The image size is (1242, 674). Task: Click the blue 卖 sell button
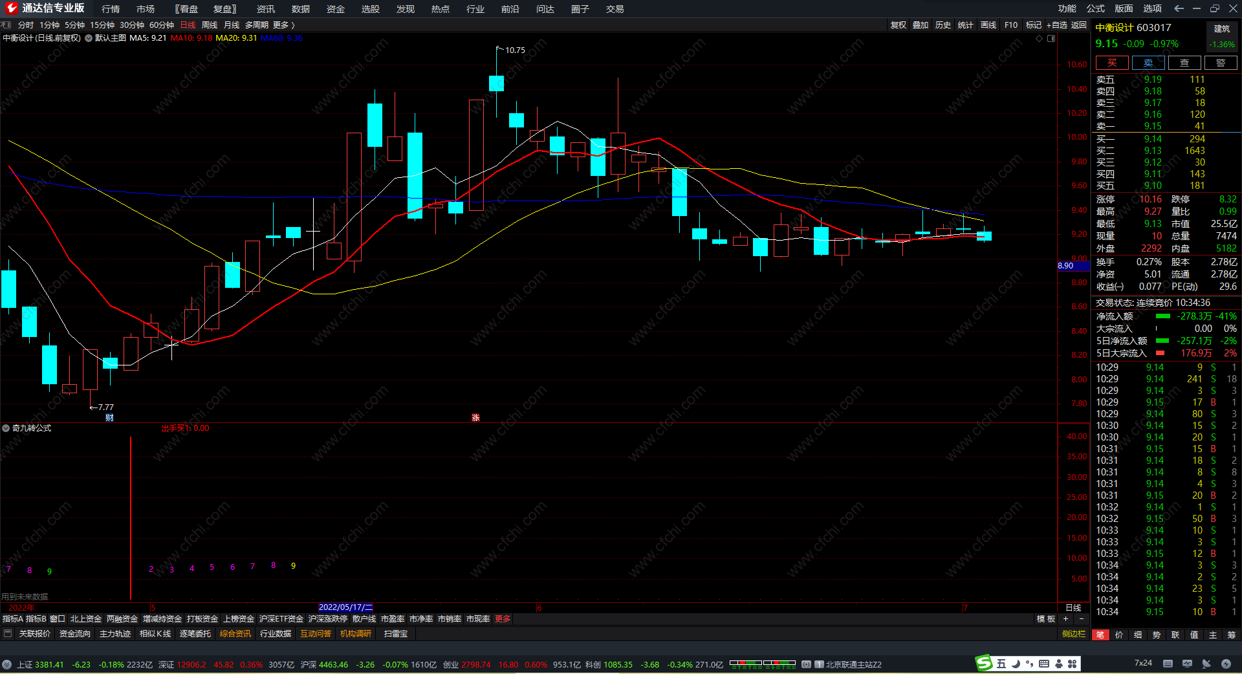click(1148, 63)
